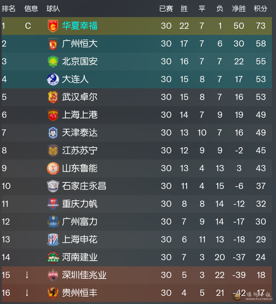Viewport: 276px width, 304px height.
Task: Open 天津泰达 team link
Action: click(x=80, y=132)
